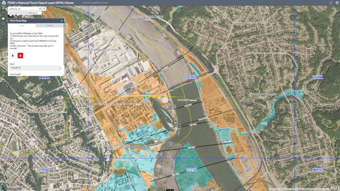
Task: Return map to home extent
Action: [x=3, y=19]
